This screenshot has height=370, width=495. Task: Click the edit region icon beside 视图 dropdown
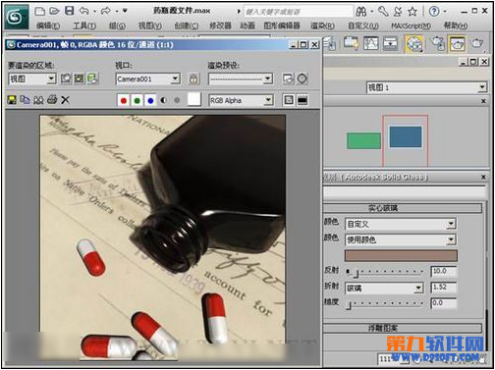(66, 79)
